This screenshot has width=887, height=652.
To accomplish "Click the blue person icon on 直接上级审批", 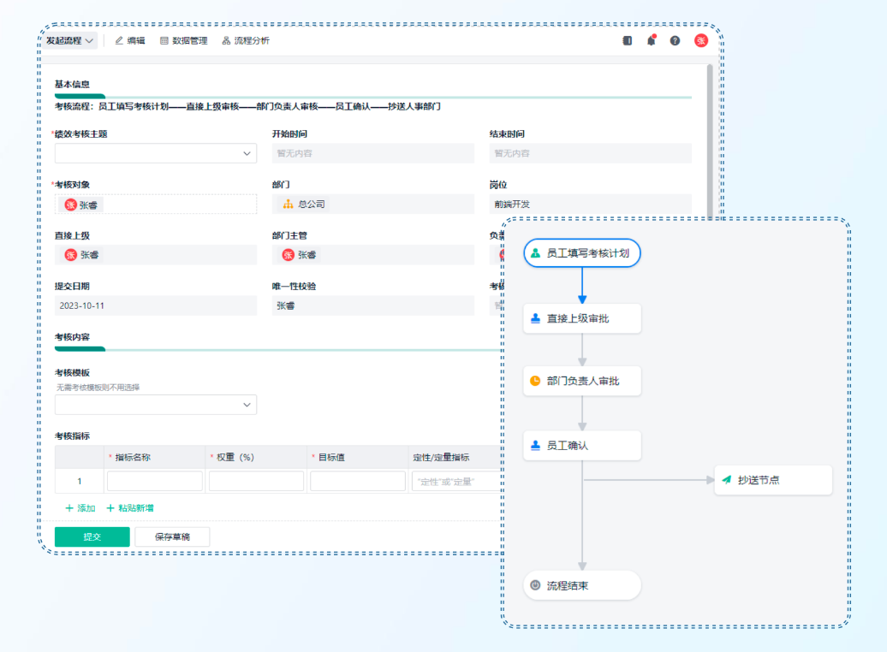I will tap(535, 318).
